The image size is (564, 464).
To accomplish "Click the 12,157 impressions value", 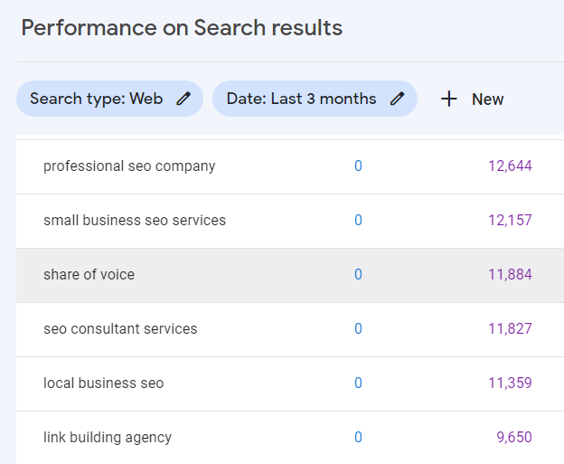I will 510,220.
